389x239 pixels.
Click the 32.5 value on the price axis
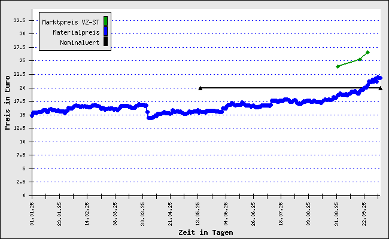pos(19,20)
